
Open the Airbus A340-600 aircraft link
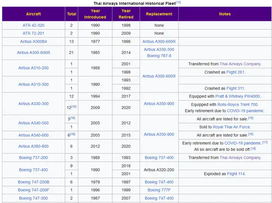tap(34, 135)
